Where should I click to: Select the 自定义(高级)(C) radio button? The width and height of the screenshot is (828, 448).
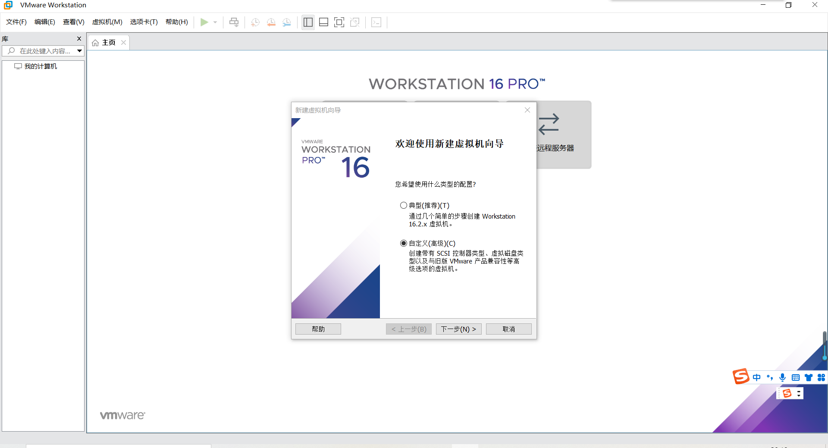[x=404, y=243]
